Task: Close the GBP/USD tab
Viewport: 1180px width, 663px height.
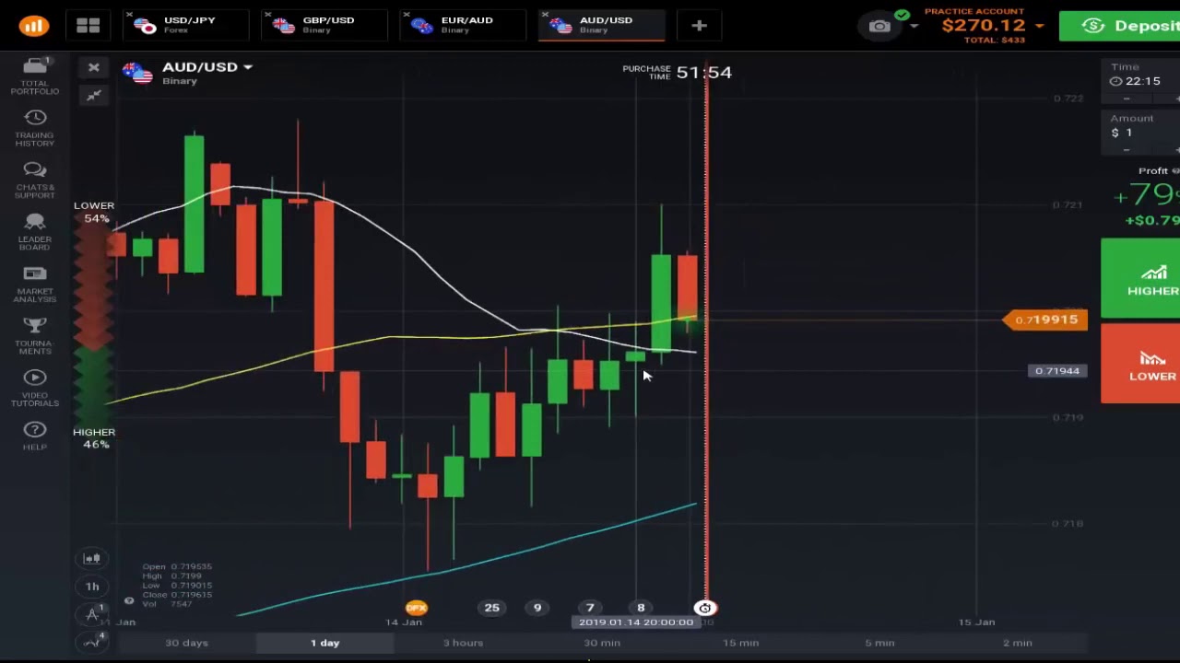Action: (267, 15)
